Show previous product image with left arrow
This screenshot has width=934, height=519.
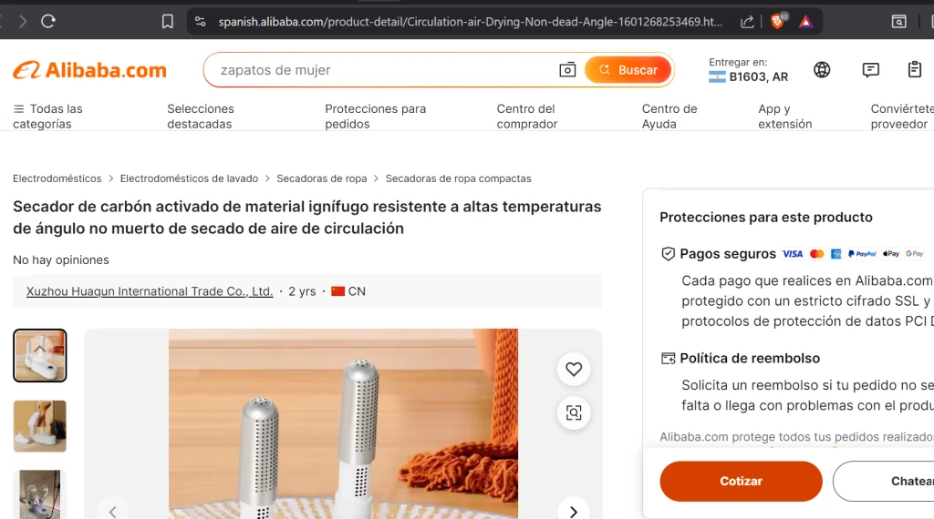(x=112, y=512)
